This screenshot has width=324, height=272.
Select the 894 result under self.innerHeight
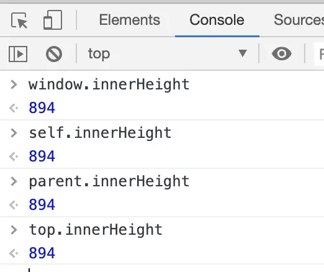[42, 156]
